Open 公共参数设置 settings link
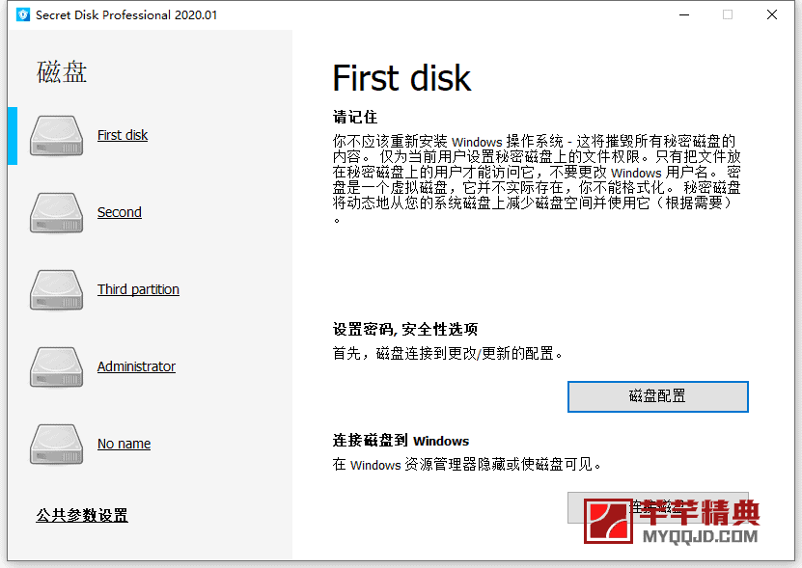This screenshot has height=568, width=802. tap(81, 516)
